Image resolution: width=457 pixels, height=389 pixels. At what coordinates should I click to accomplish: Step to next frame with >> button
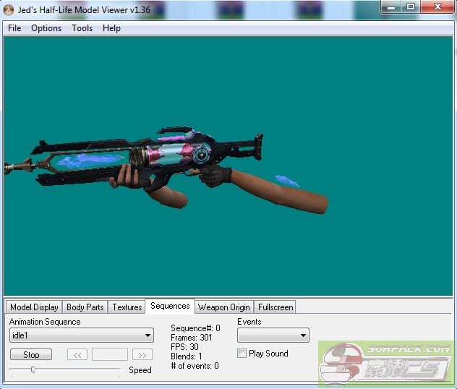(142, 355)
